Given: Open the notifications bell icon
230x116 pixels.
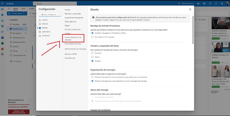Looking at the screenshot, I should [216, 3].
